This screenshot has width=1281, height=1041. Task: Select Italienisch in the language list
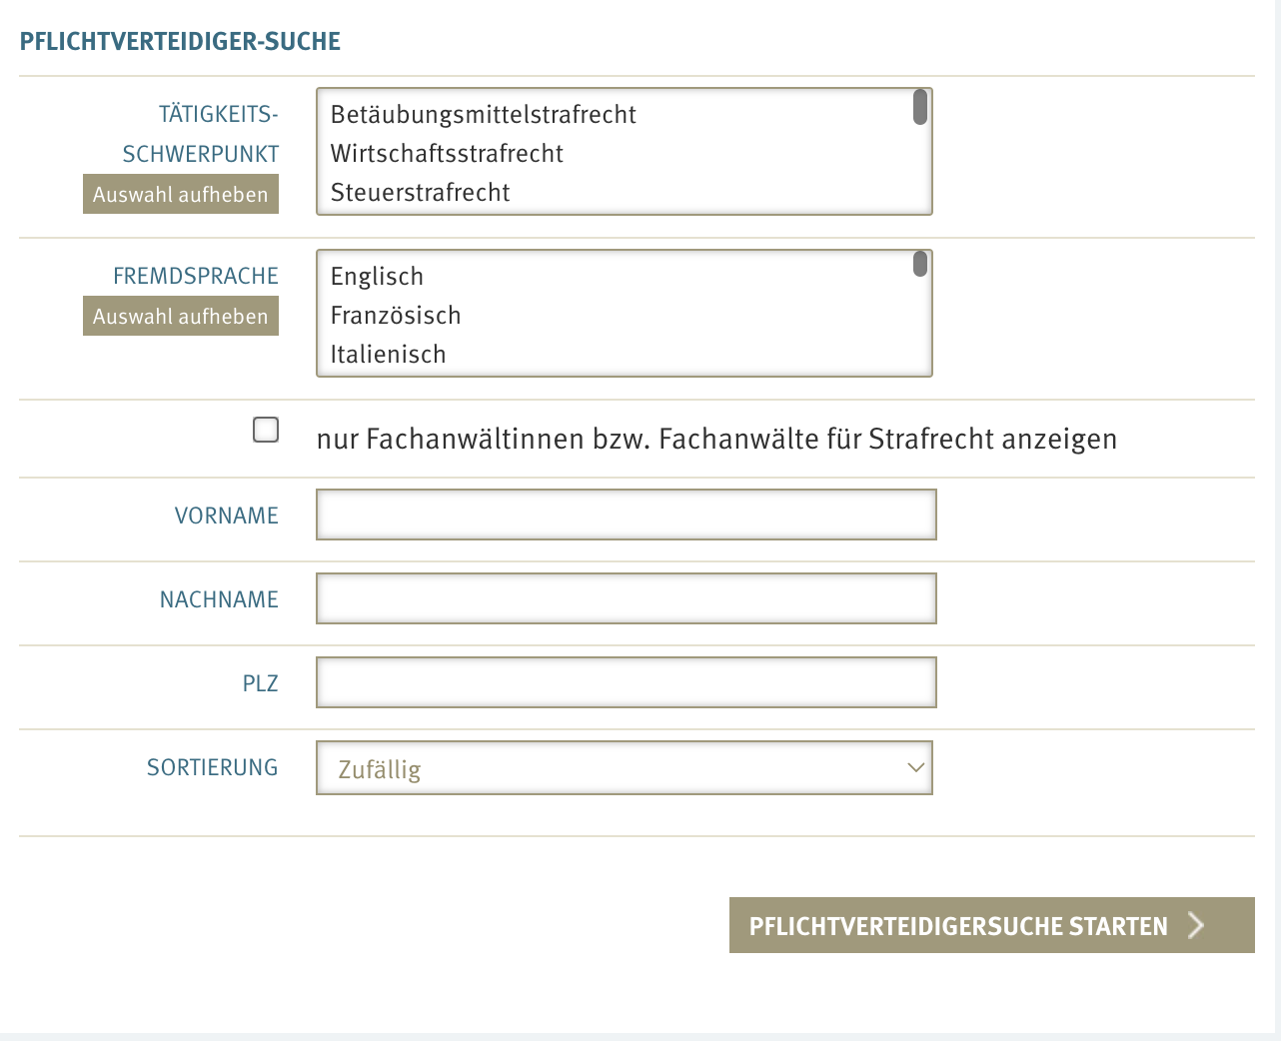coord(388,353)
